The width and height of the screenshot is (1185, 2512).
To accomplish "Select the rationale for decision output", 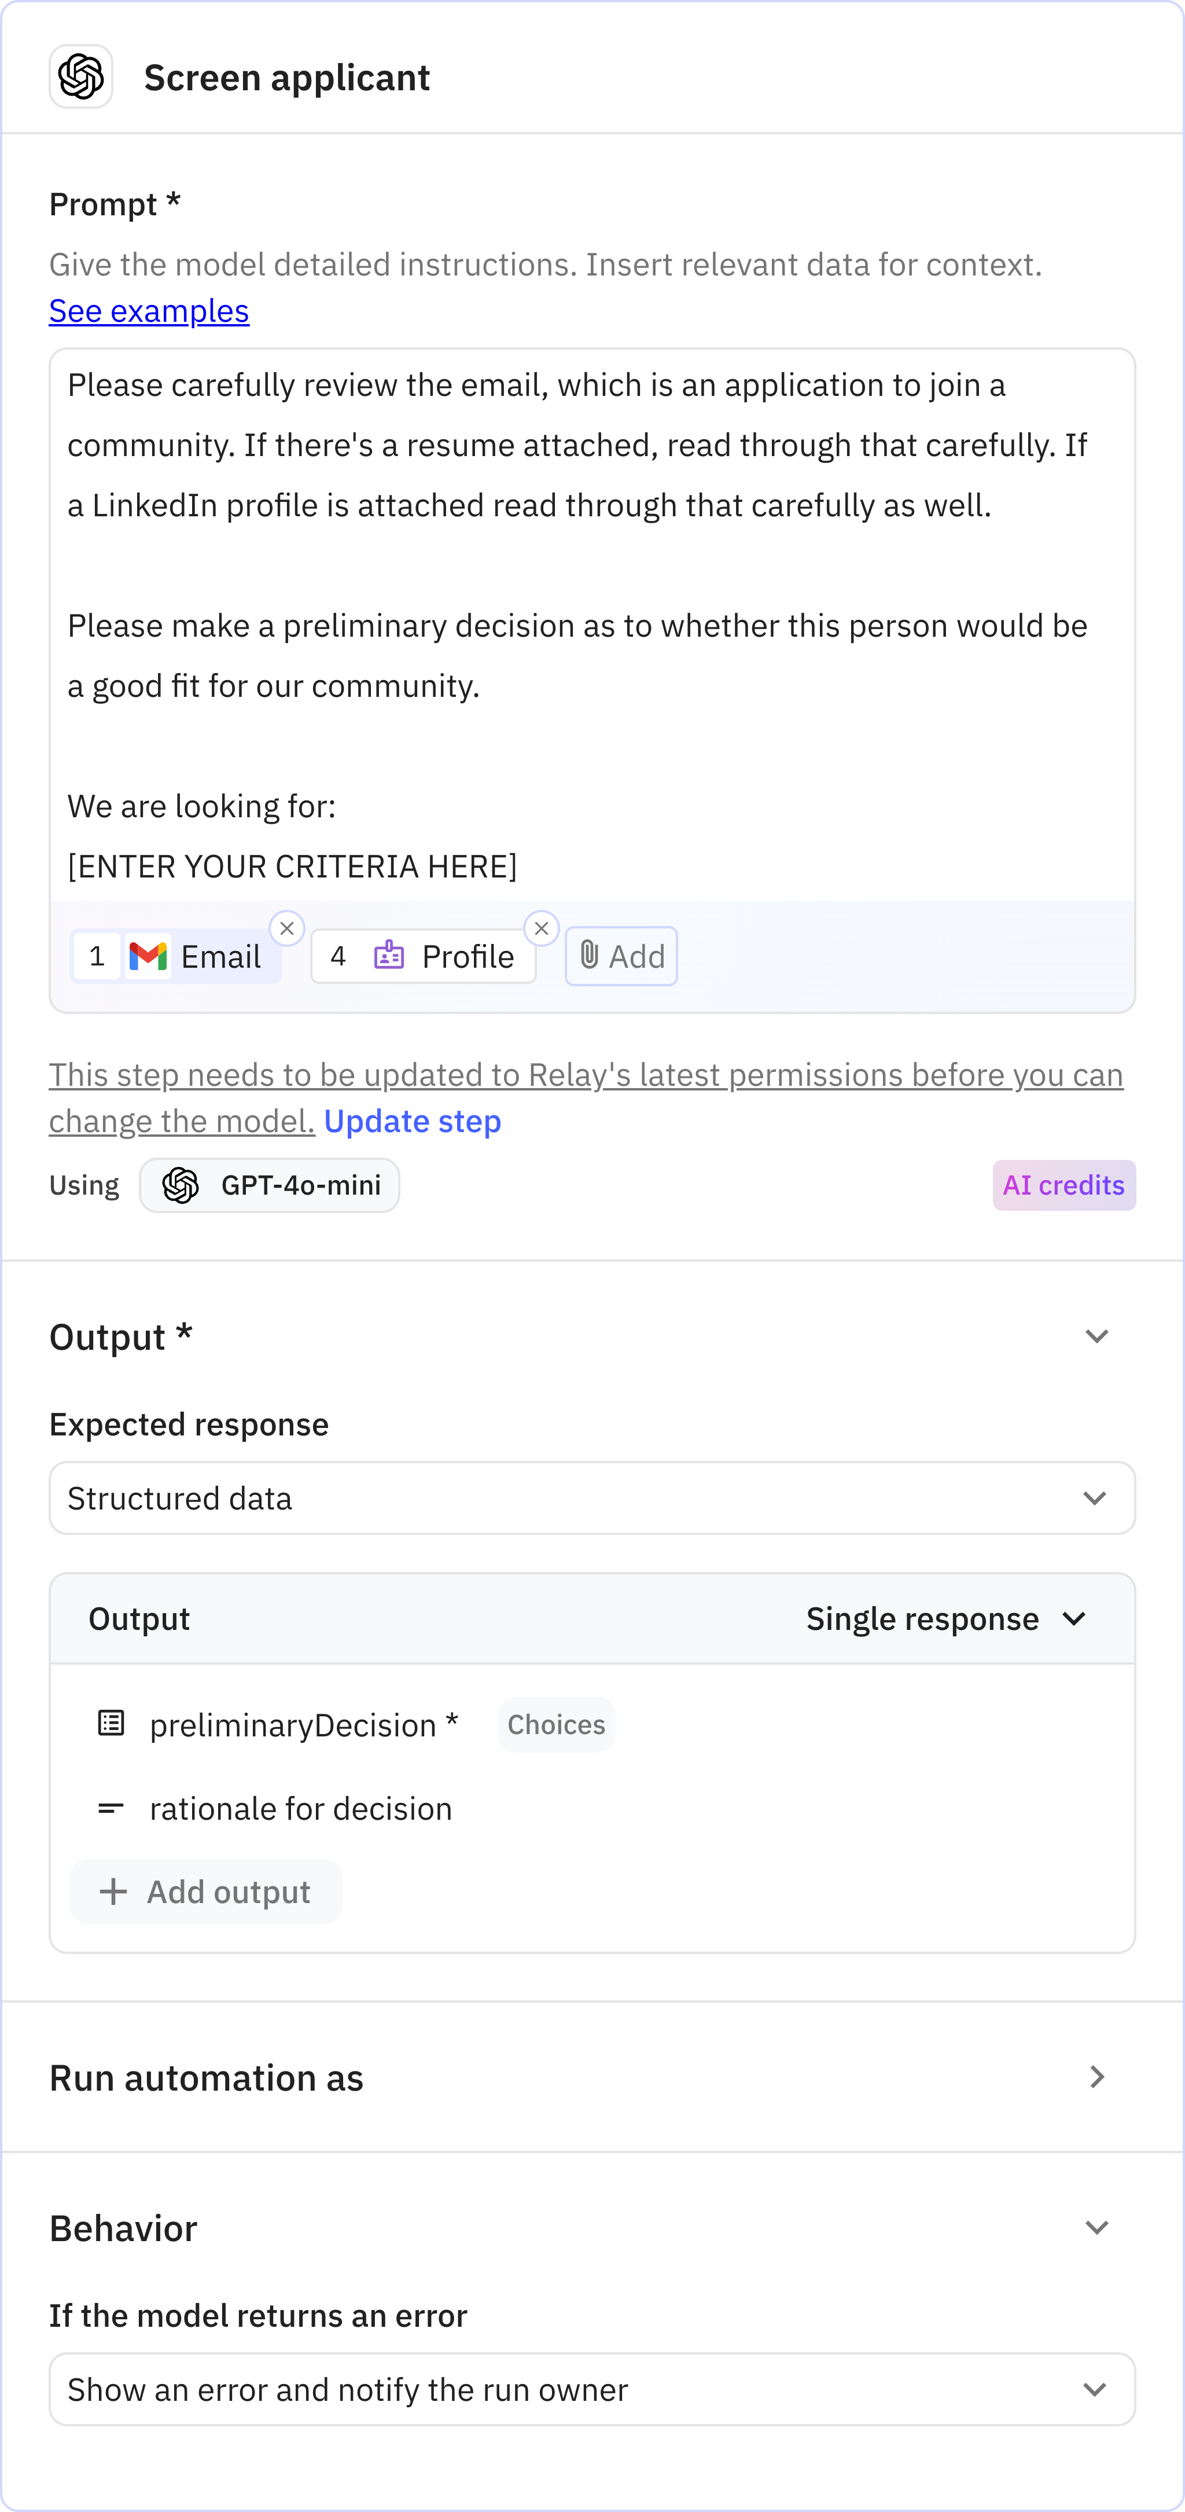I will (300, 1809).
